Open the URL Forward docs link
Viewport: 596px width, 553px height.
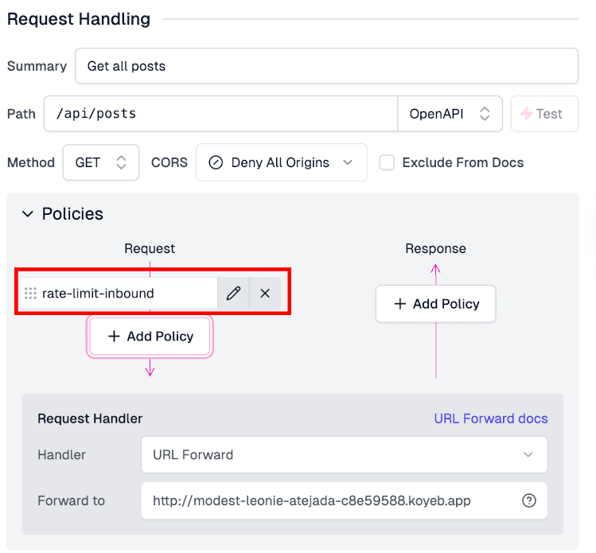[x=490, y=419]
